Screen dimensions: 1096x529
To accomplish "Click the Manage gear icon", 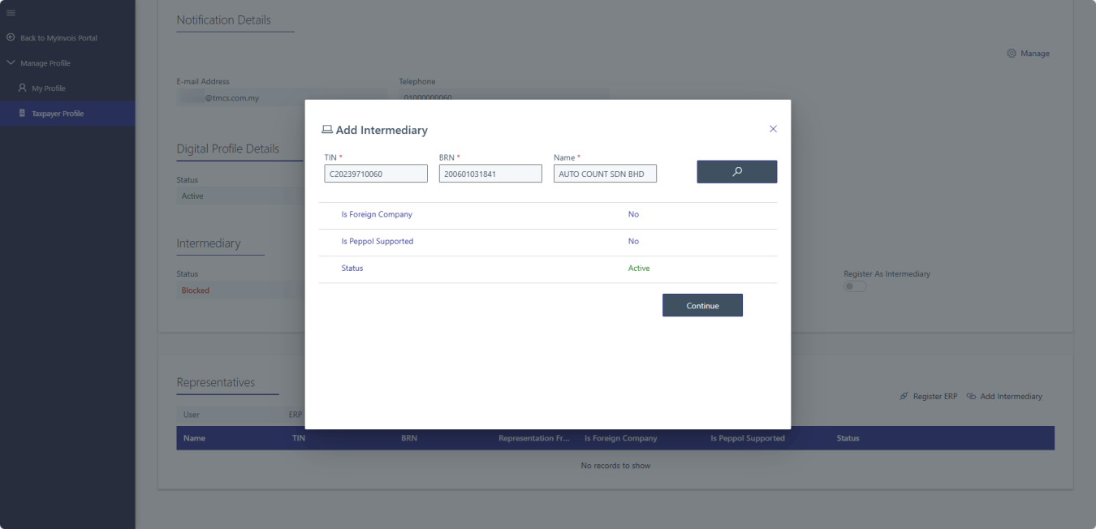I will [x=1012, y=54].
